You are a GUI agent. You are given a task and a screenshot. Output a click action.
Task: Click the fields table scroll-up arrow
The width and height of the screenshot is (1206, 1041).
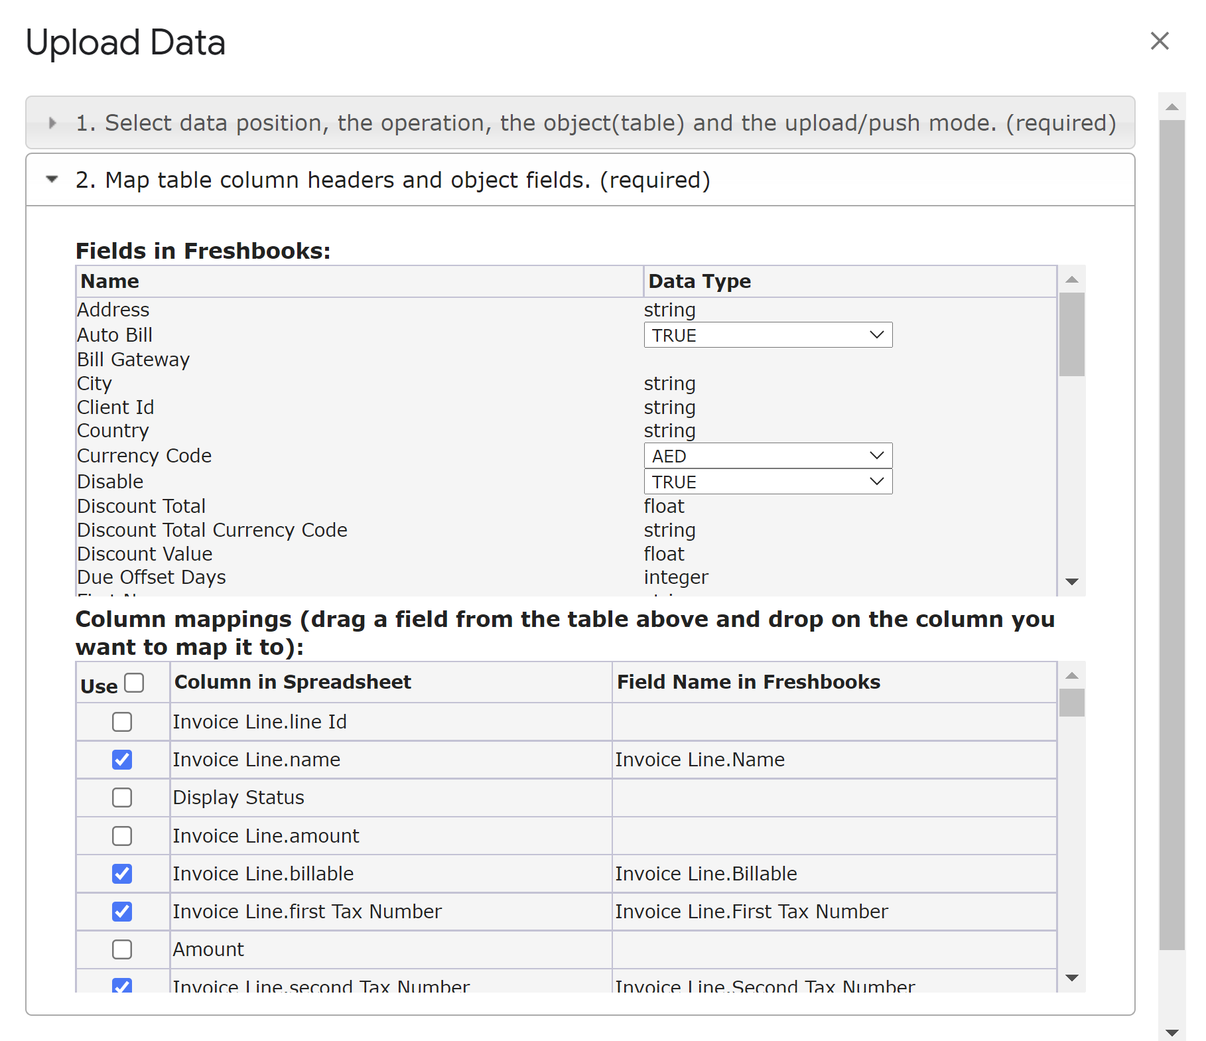tap(1071, 279)
